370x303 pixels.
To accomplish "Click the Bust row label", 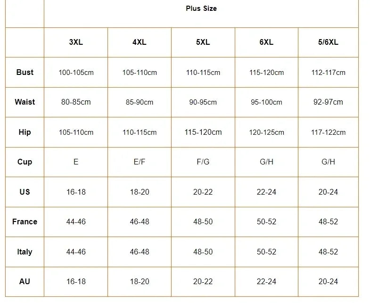I will [x=25, y=72].
